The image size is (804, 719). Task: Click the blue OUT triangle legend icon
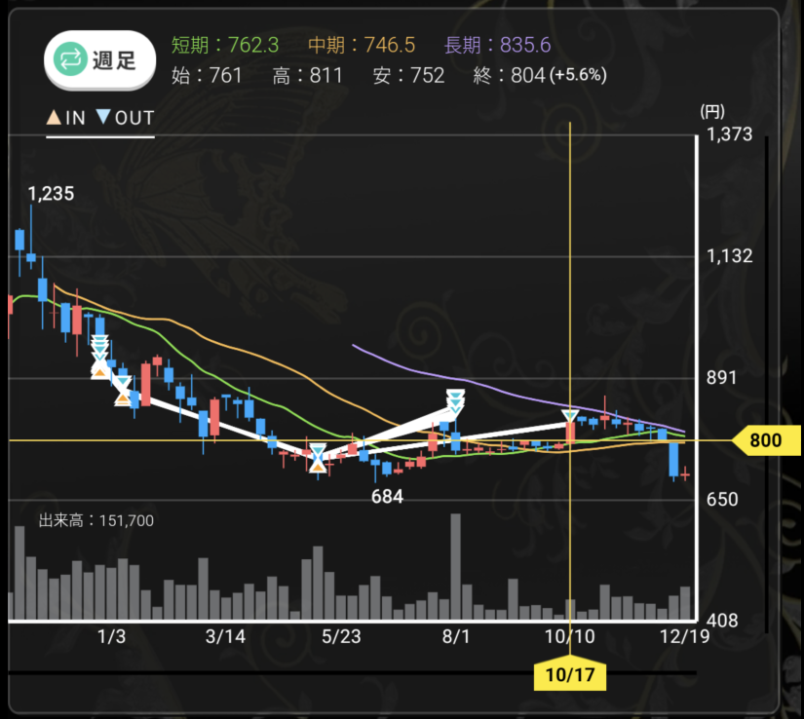(x=103, y=117)
